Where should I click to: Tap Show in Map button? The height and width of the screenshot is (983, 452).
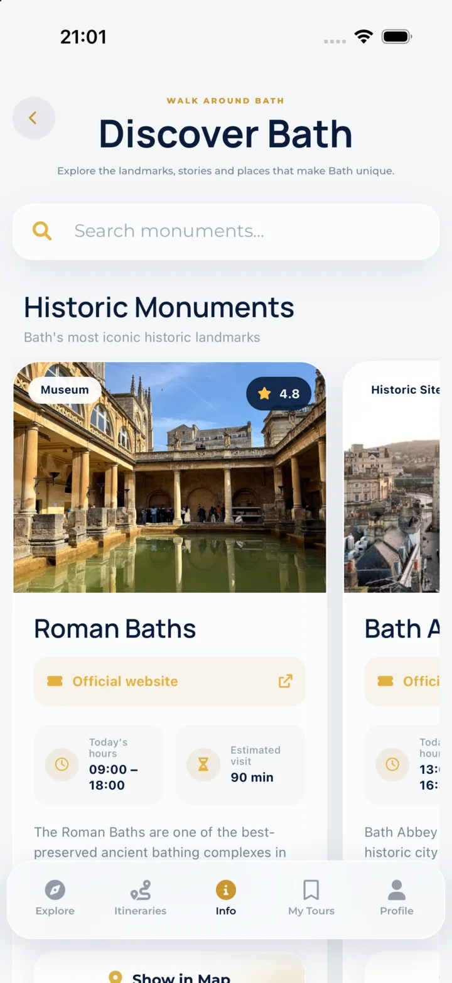pos(169,968)
